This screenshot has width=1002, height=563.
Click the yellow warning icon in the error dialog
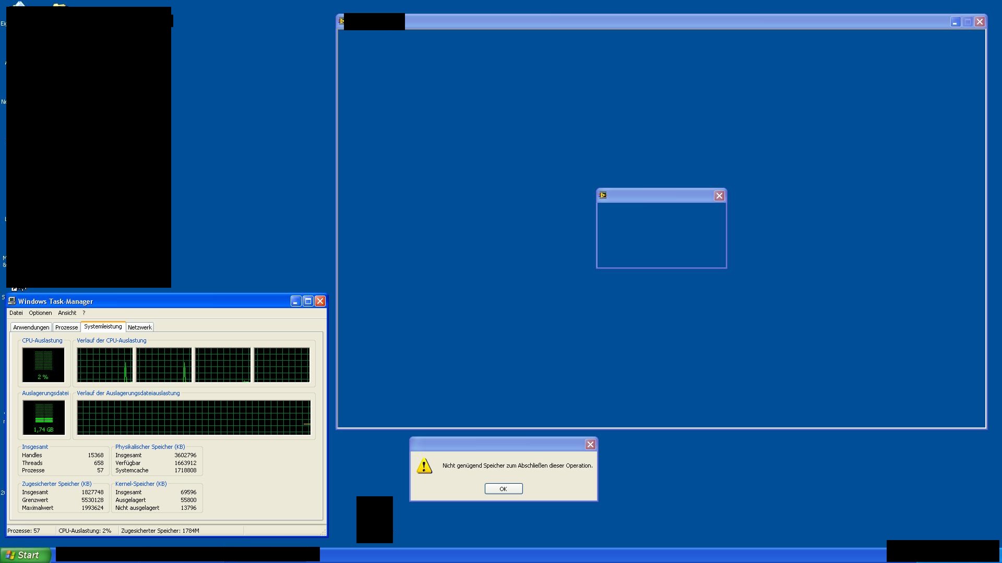(424, 466)
